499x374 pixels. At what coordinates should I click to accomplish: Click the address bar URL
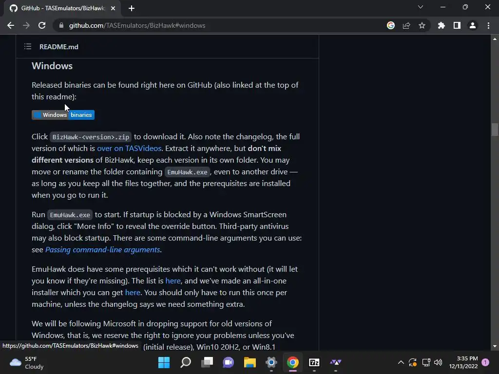pos(137,25)
